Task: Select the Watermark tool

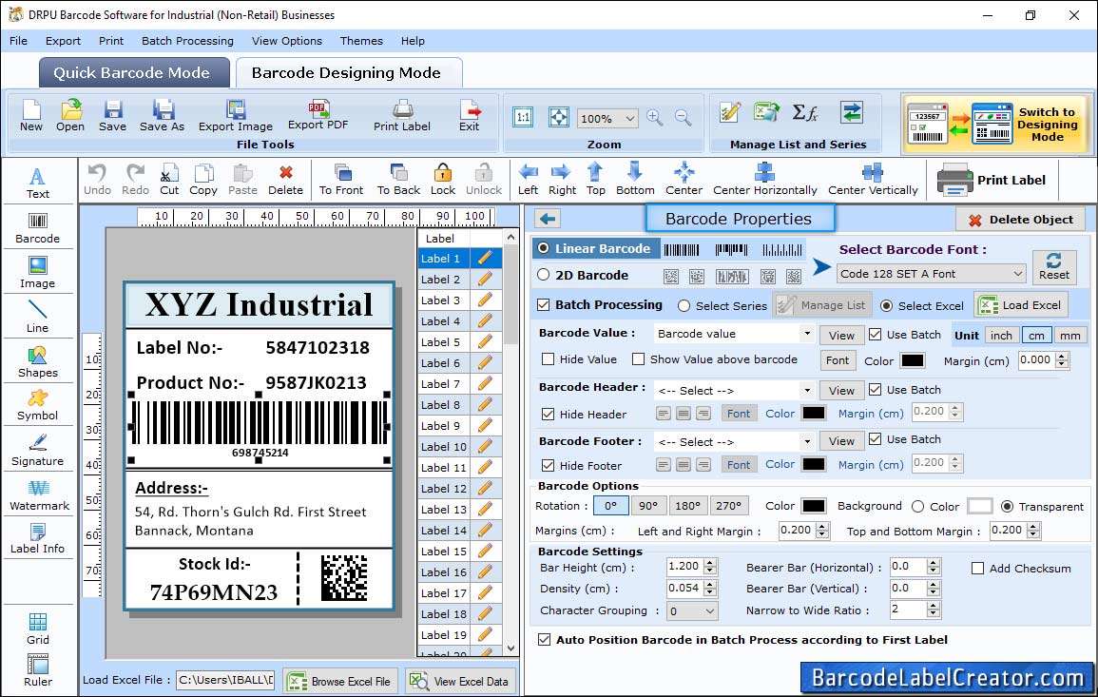Action: [39, 495]
